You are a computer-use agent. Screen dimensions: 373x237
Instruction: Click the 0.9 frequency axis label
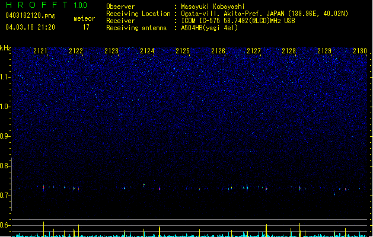pyautogui.click(x=5, y=136)
